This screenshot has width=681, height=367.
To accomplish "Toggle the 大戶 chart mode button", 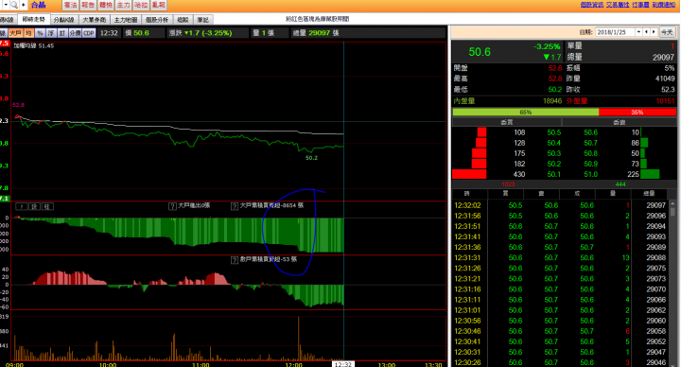I will coord(16,33).
